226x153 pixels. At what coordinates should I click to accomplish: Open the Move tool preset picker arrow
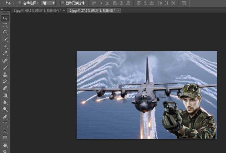pos(13,3)
